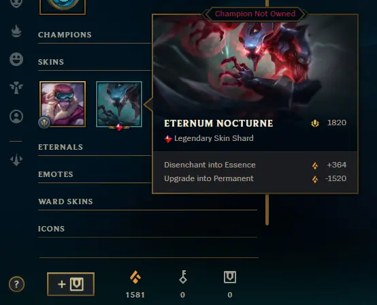Open the Ward Skins category
377x305 pixels.
65,202
